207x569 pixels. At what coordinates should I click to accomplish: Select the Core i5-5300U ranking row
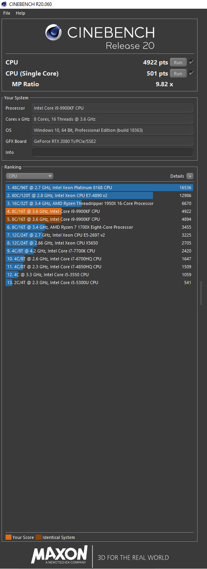point(99,283)
